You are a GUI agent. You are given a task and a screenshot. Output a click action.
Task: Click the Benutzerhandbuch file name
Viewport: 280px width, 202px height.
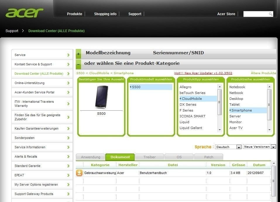pyautogui.click(x=153, y=173)
